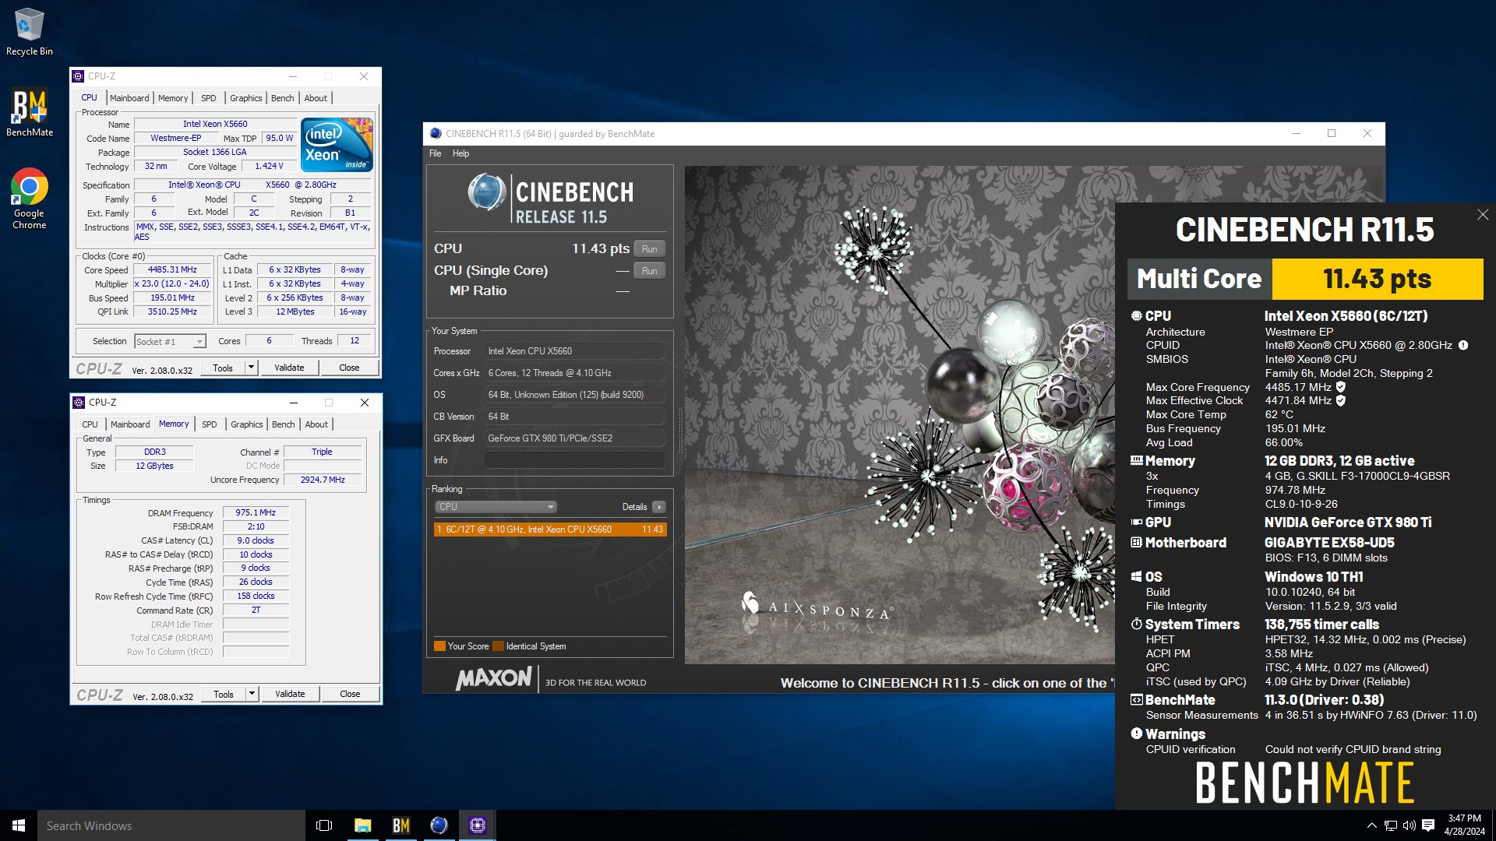The width and height of the screenshot is (1496, 841).
Task: Run the CPU Single Core benchmark
Action: pyautogui.click(x=650, y=271)
